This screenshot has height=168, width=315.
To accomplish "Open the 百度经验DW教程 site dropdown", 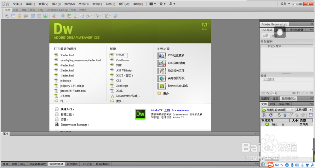I will [278, 110].
